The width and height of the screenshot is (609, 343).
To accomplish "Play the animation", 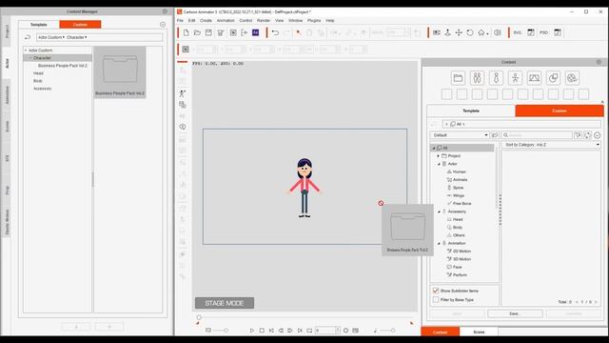I will point(251,331).
